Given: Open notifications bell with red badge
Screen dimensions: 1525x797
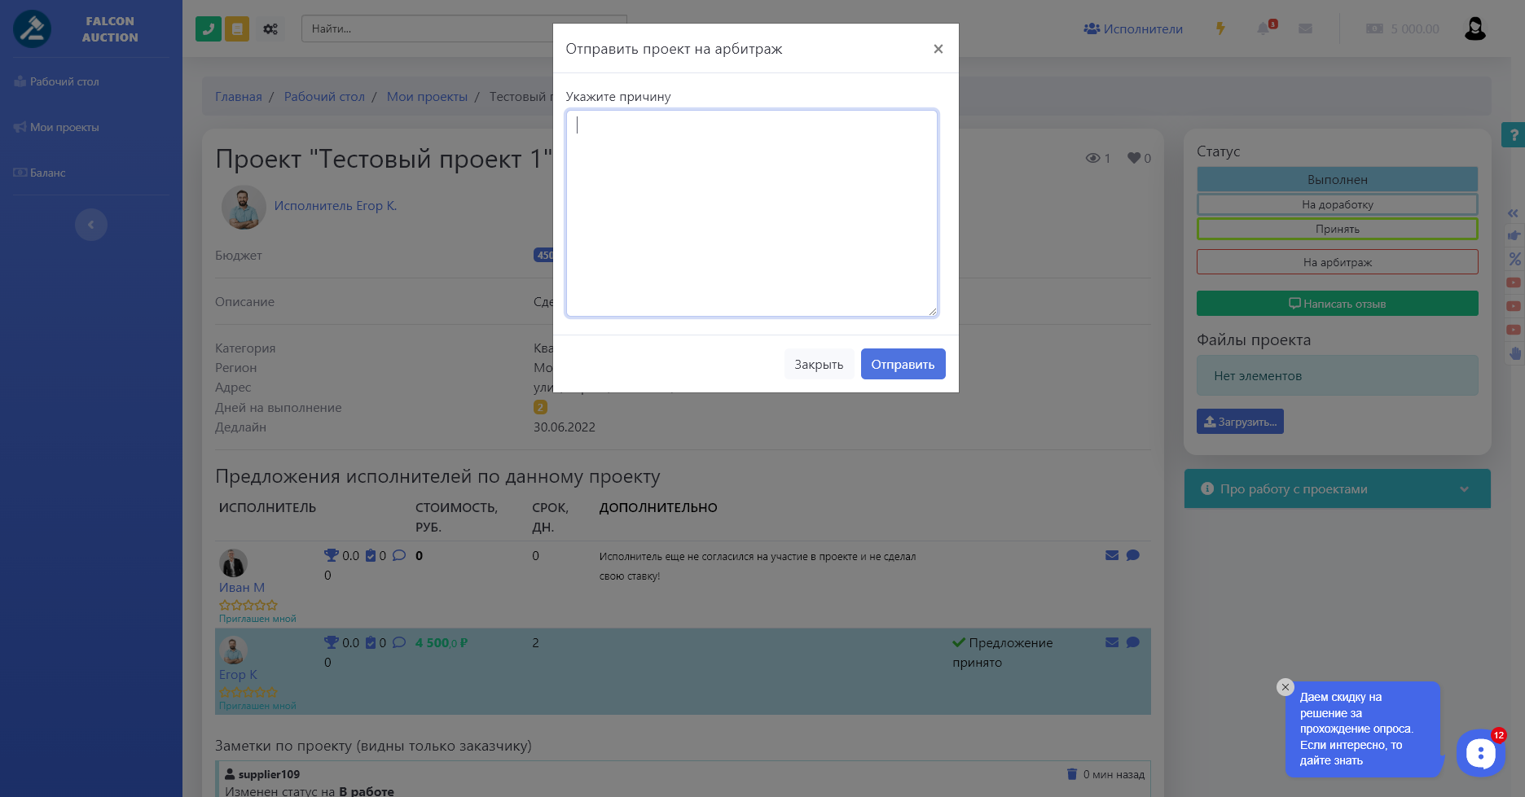Looking at the screenshot, I should click(x=1264, y=28).
